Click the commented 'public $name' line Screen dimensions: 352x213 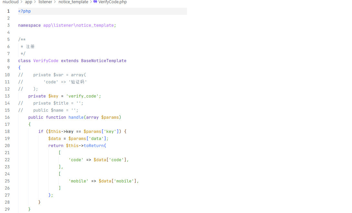pos(56,110)
